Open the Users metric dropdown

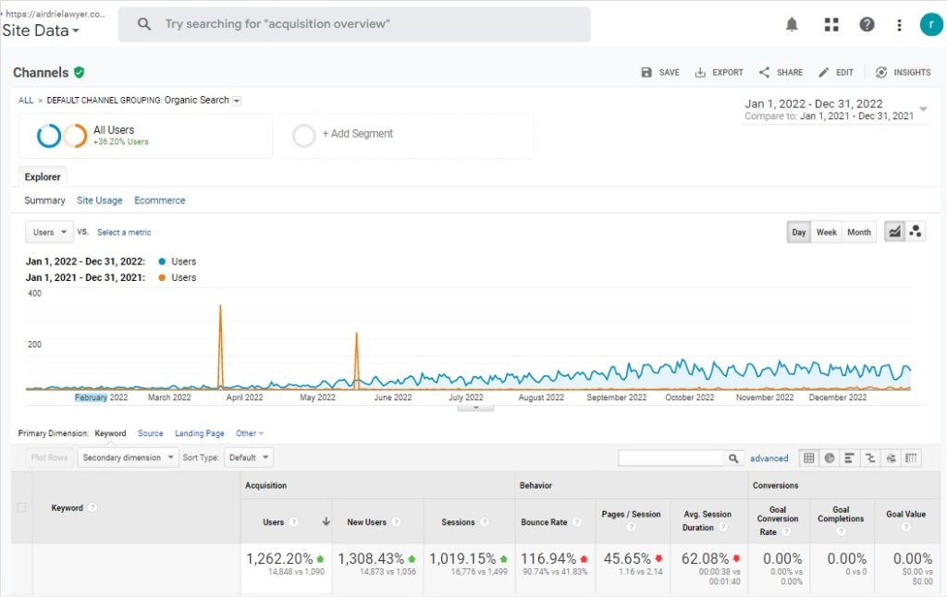pyautogui.click(x=51, y=232)
